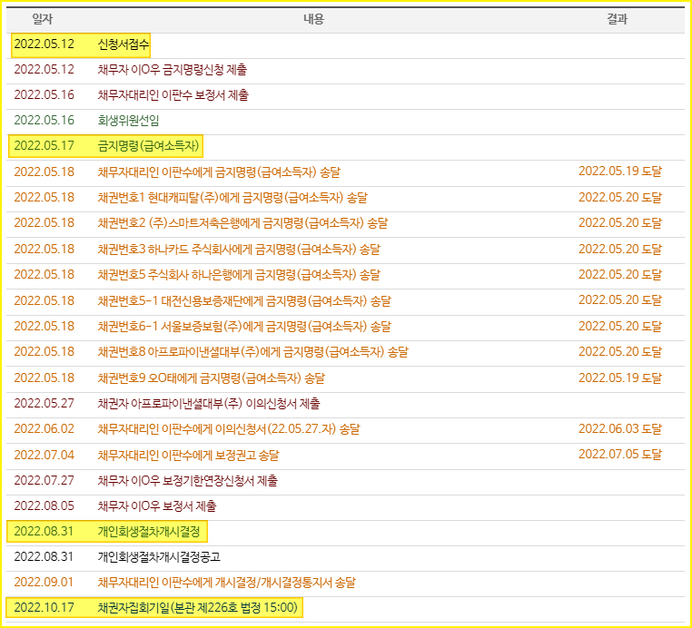Click date 2022.07.27
The image size is (692, 628).
pyautogui.click(x=44, y=481)
